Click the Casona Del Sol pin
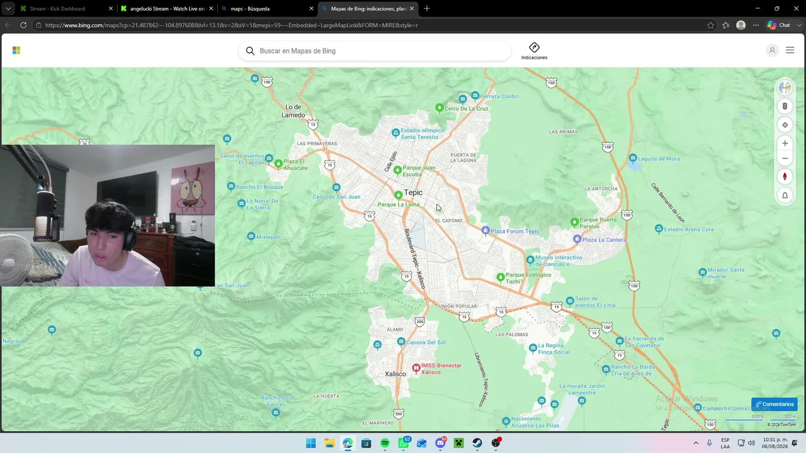The height and width of the screenshot is (453, 806). (x=401, y=342)
